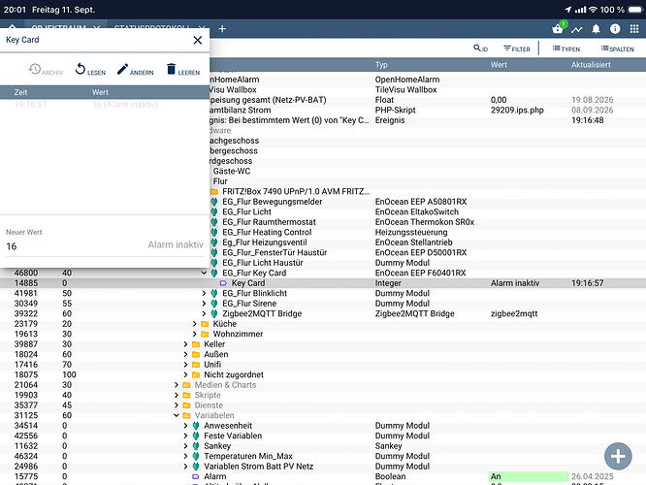The image size is (646, 485).
Task: Select EG_Flur Heating Control row
Action: tap(428, 233)
